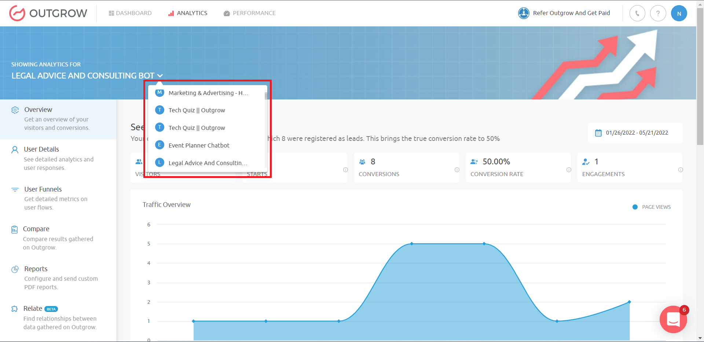Viewport: 704px width, 342px height.
Task: Click the Conversions value 8
Action: coord(373,161)
